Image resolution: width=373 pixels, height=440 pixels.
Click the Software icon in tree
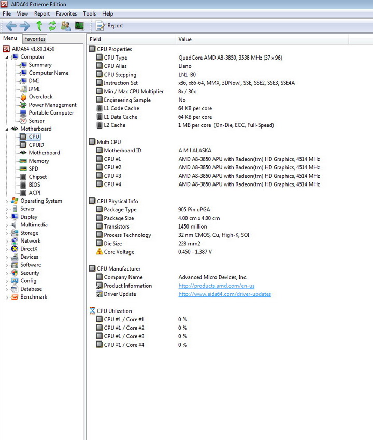[15, 265]
